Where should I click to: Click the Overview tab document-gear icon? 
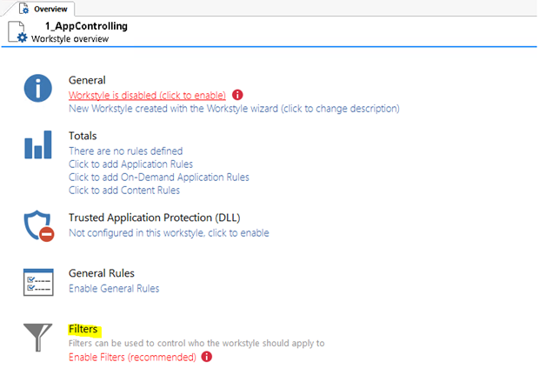pos(24,8)
